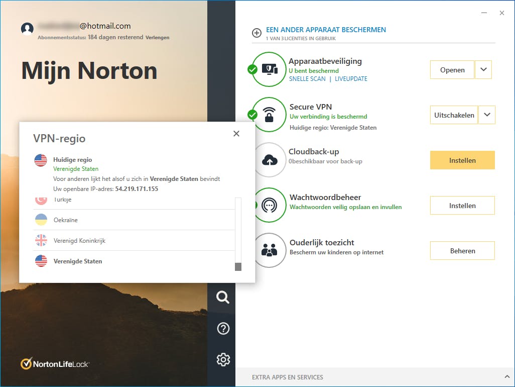Click the Apparaatbeveiliging title
The image size is (515, 387).
(x=325, y=61)
